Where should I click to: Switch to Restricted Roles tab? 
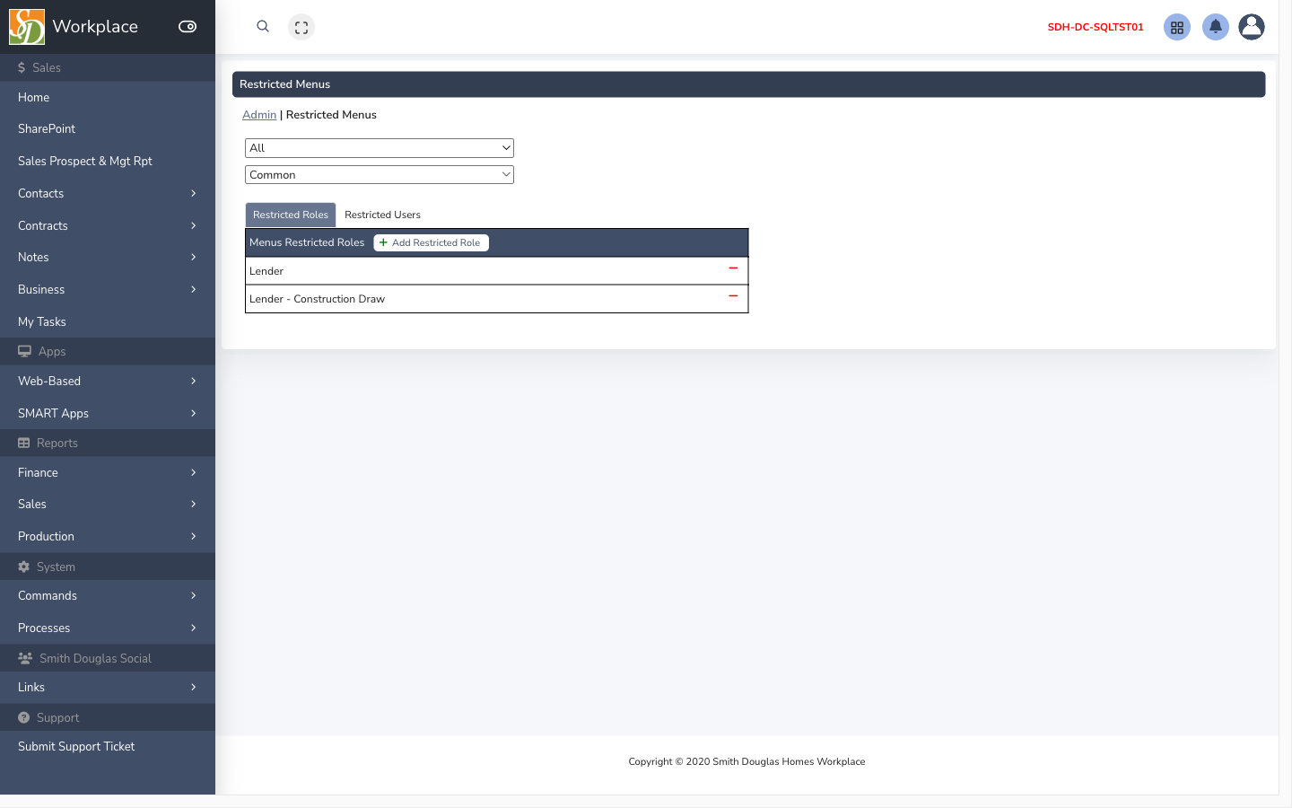(291, 215)
